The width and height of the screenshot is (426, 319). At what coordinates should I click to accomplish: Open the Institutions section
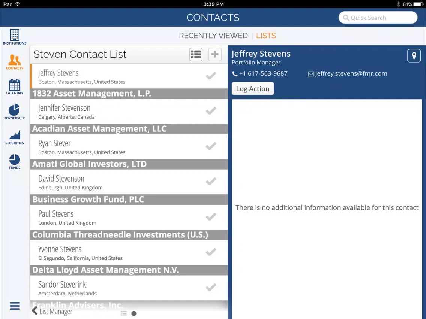tap(15, 37)
